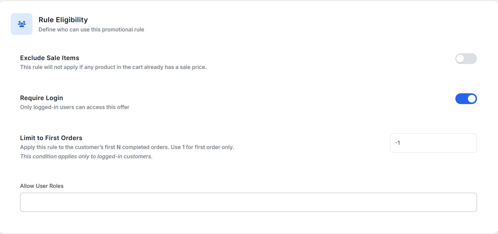Enable the Exclude Sale Items toggle
This screenshot has width=498, height=234.
[466, 59]
